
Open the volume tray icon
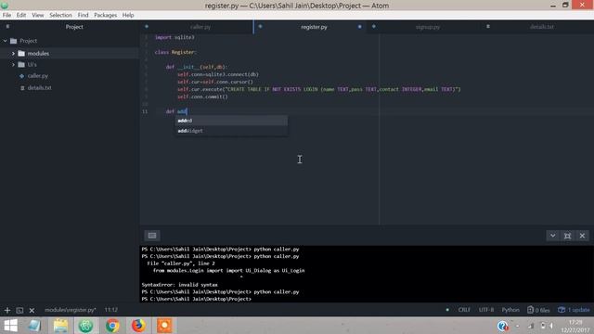click(x=551, y=326)
